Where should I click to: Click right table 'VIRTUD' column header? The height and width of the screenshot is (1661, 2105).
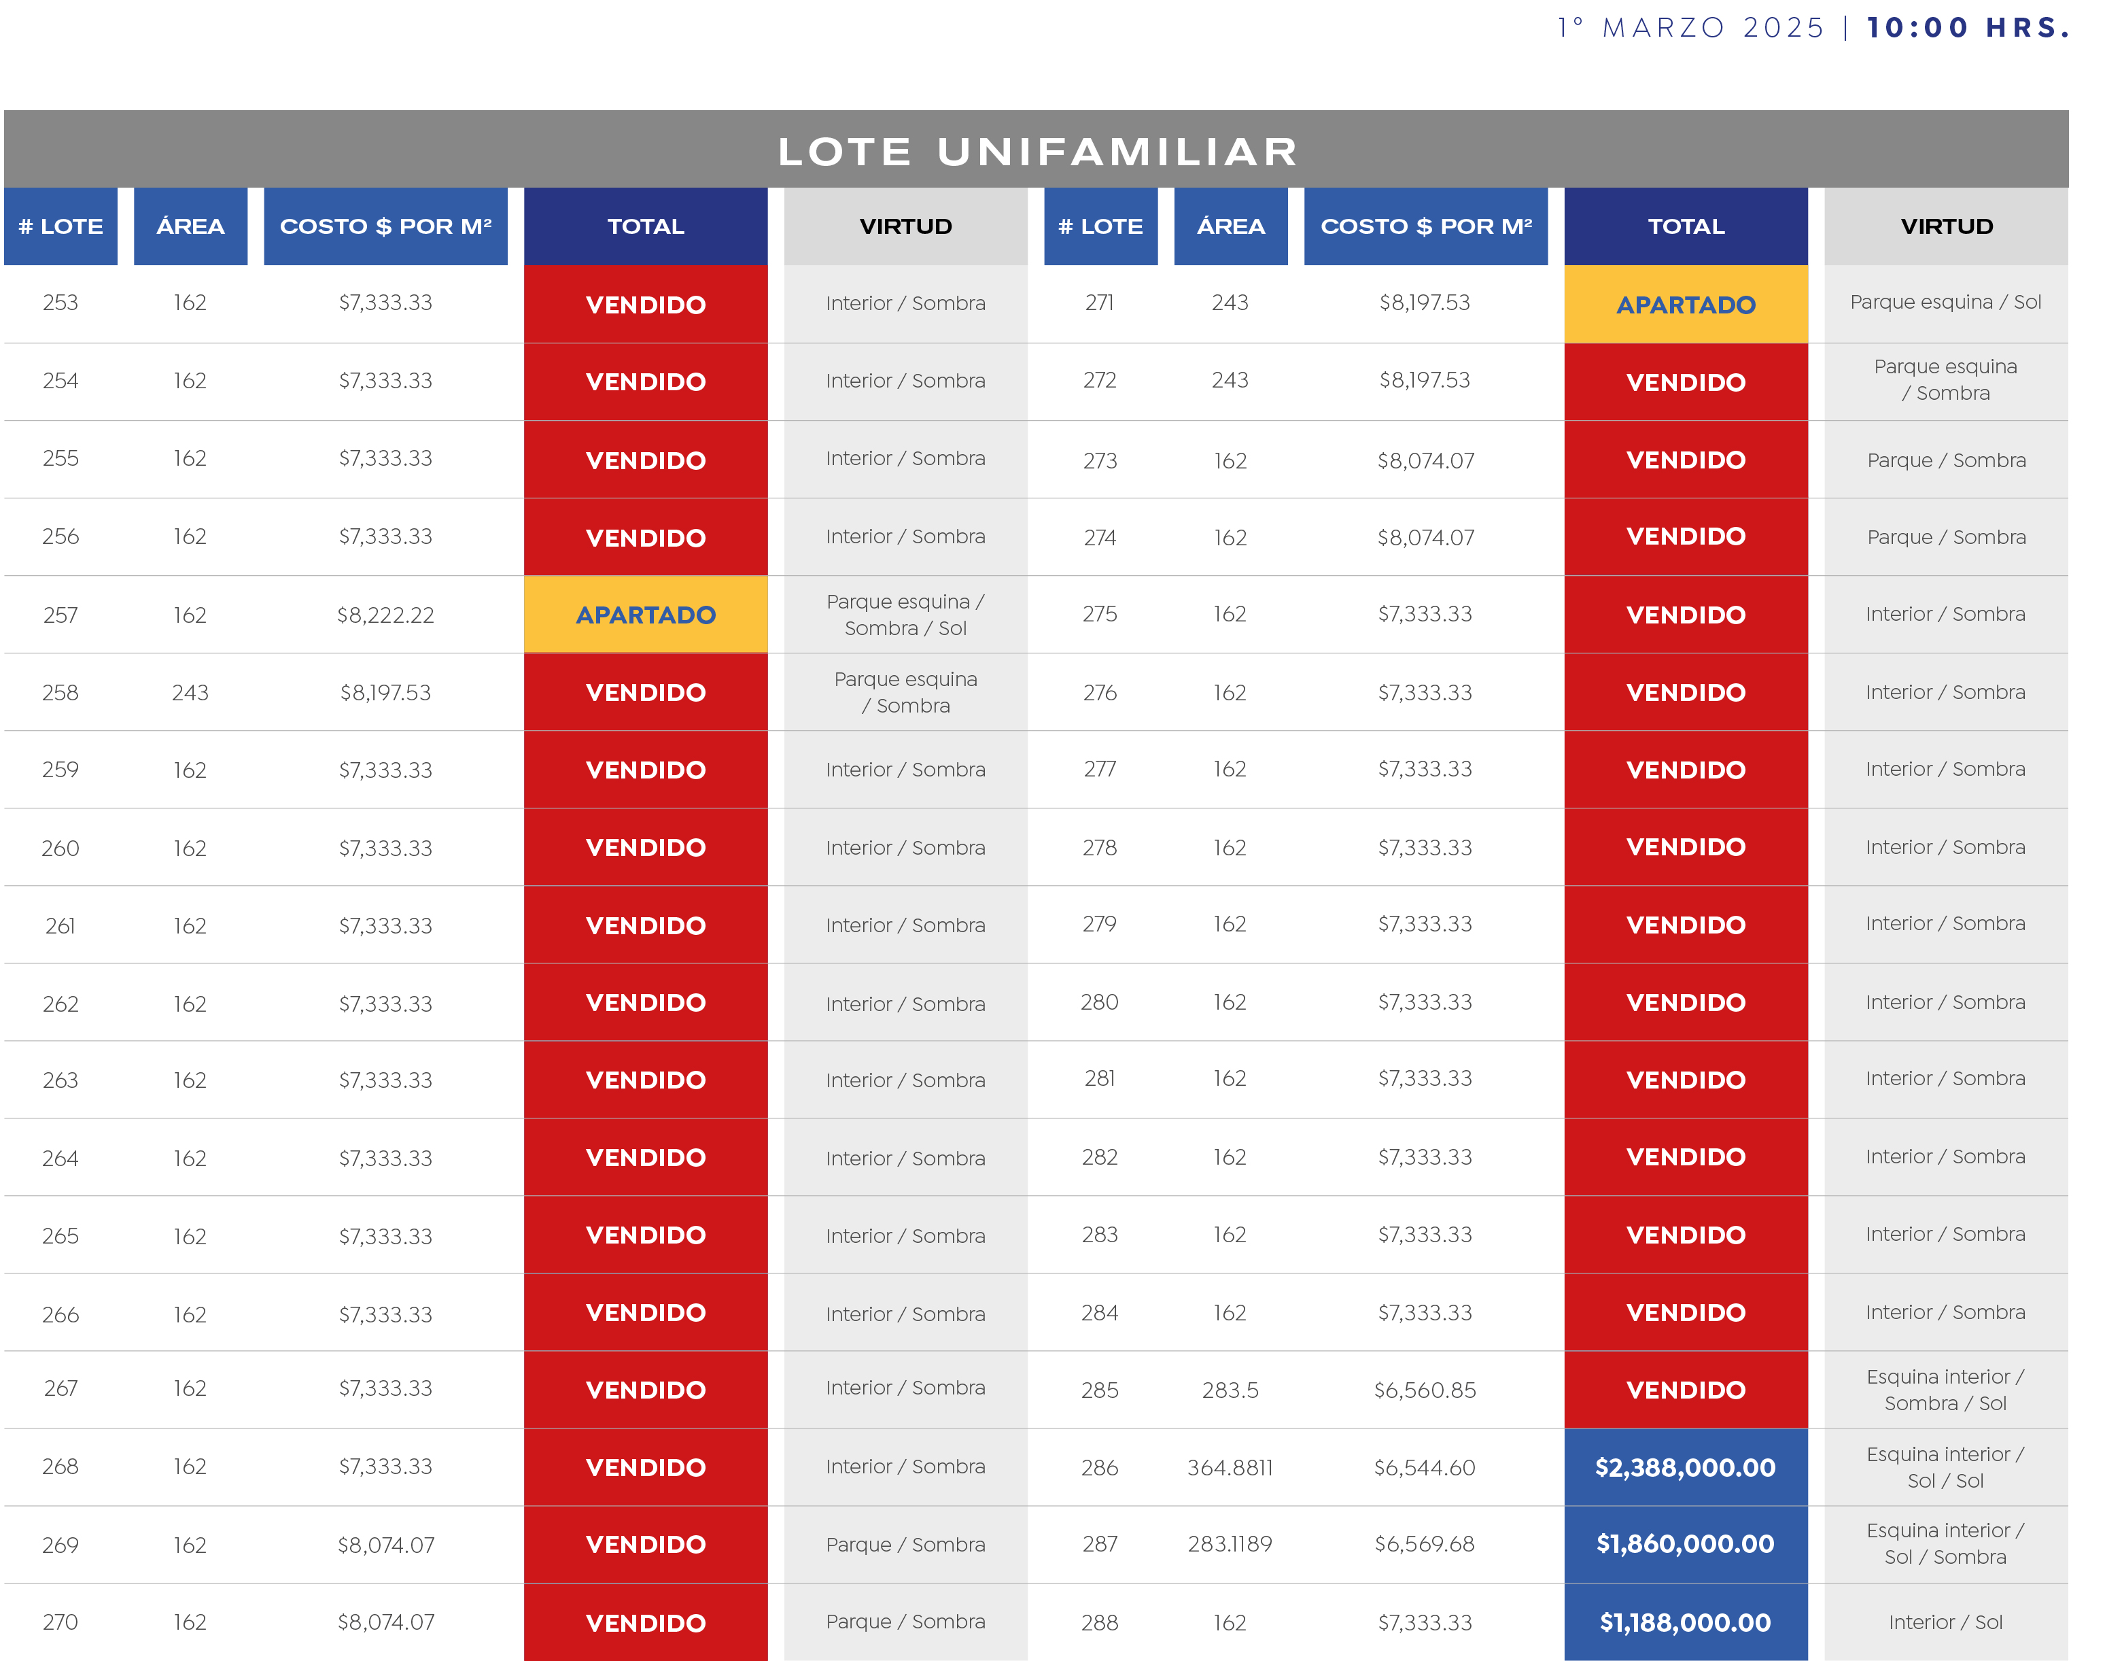1945,226
